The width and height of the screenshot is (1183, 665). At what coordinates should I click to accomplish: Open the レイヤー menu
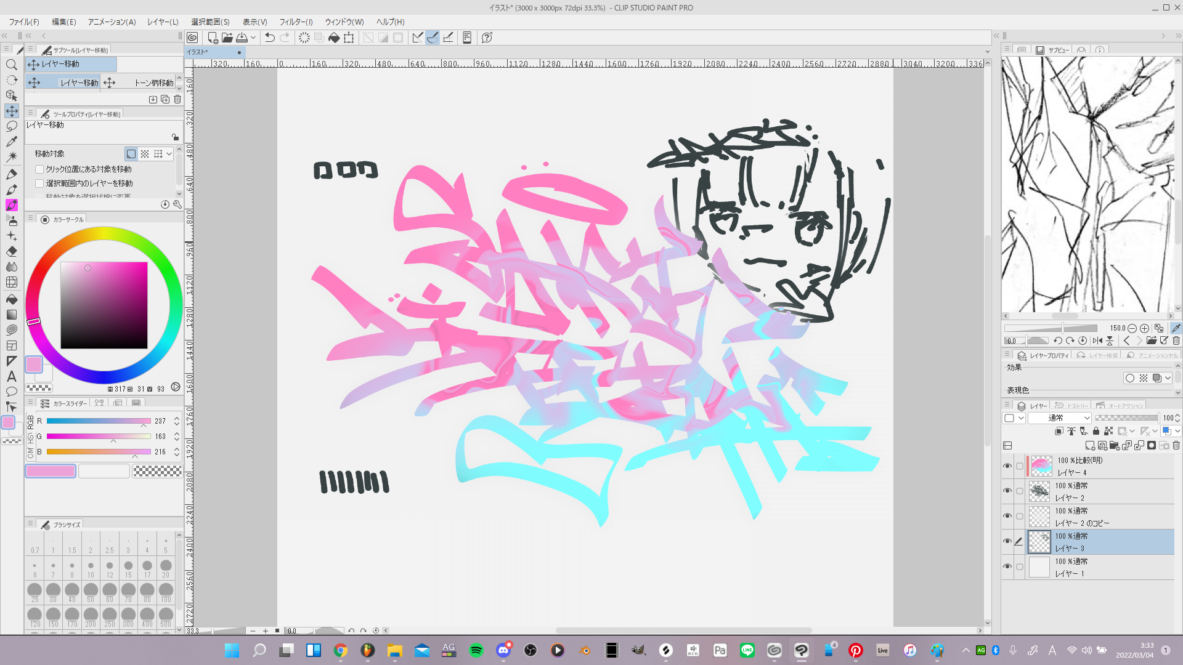[x=163, y=22]
